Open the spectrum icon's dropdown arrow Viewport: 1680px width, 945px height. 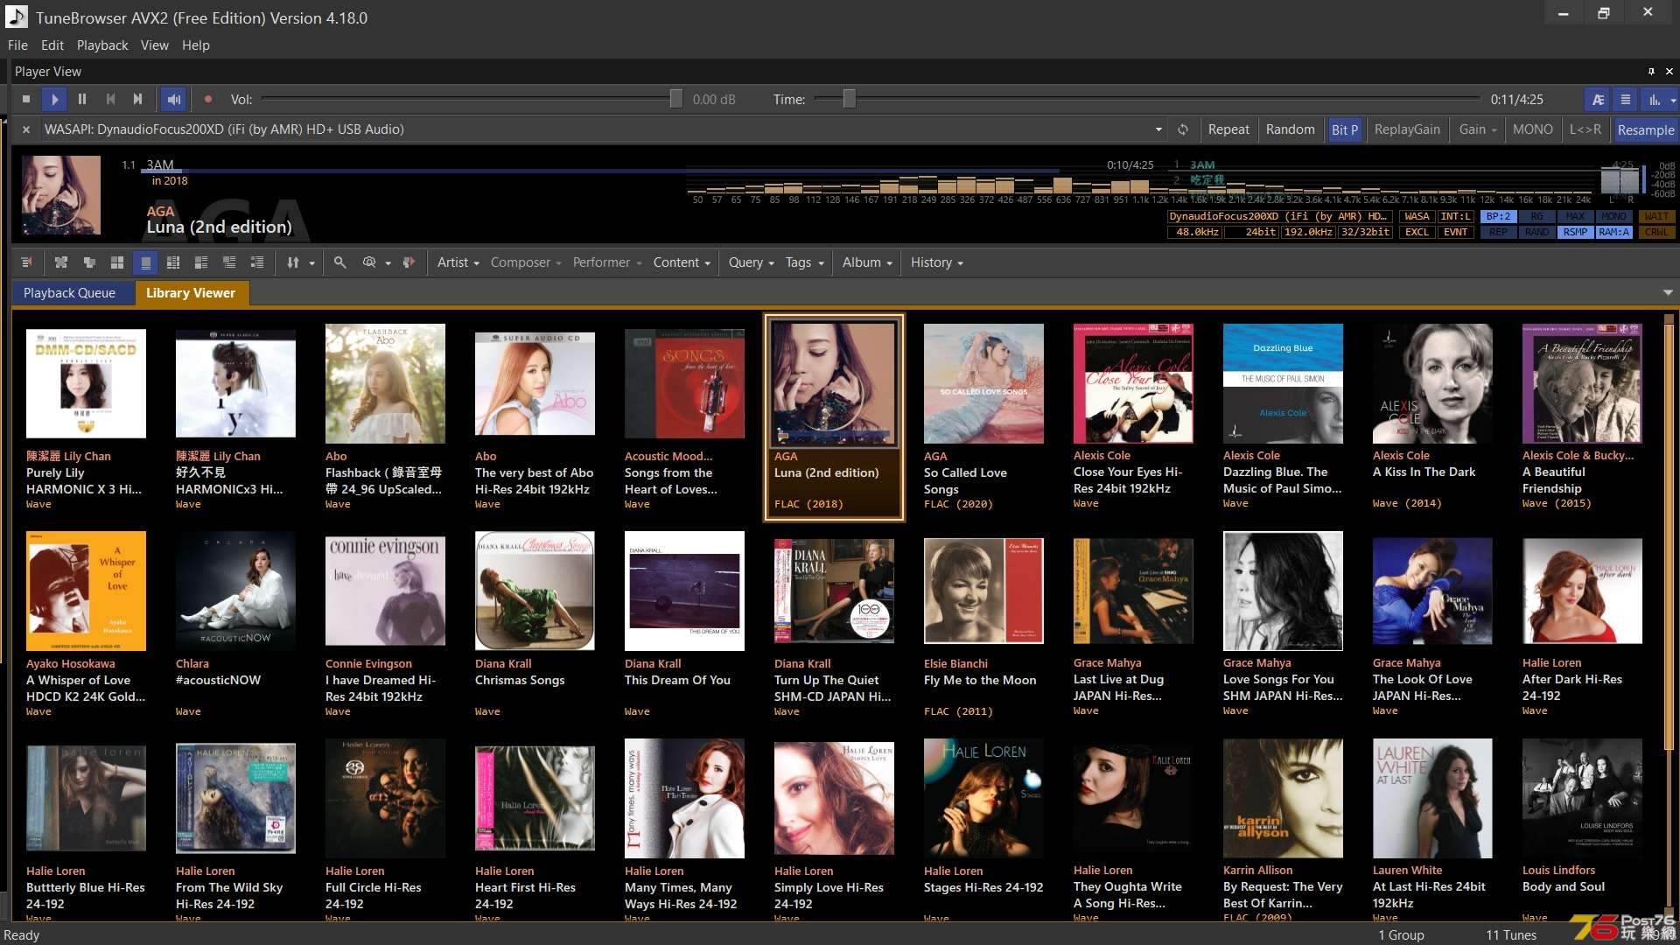[x=1673, y=101]
